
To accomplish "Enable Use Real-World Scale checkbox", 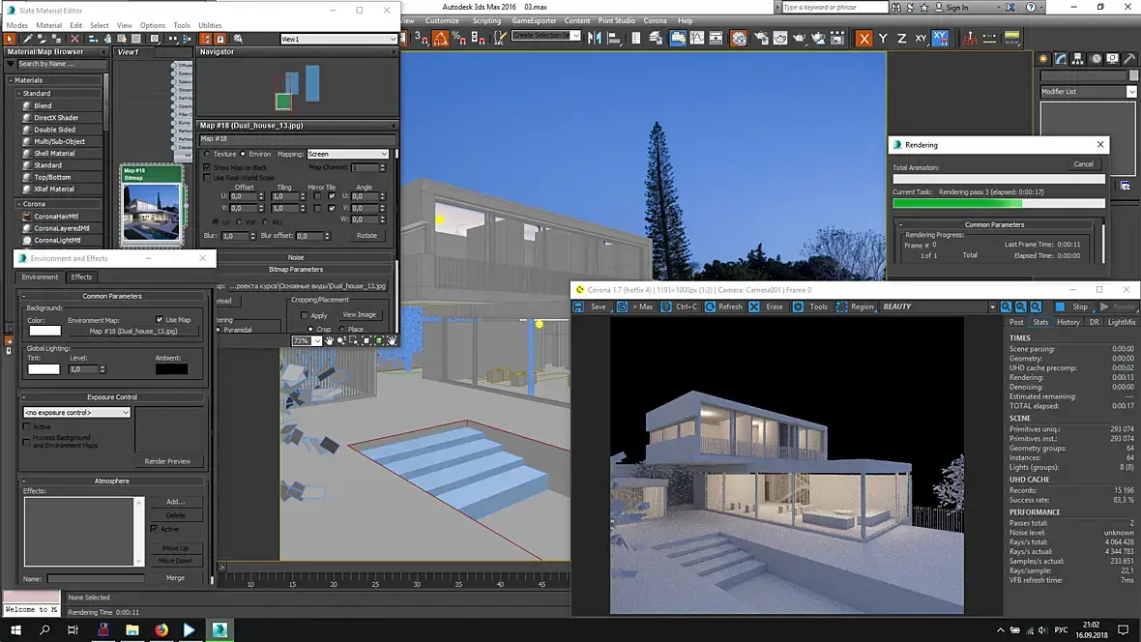I will coord(207,178).
